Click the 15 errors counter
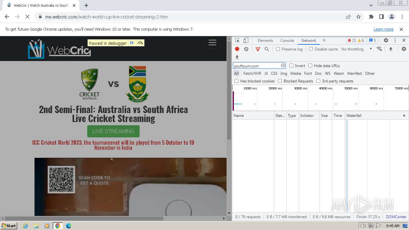Screen dimensions: 409x230 click(351, 40)
